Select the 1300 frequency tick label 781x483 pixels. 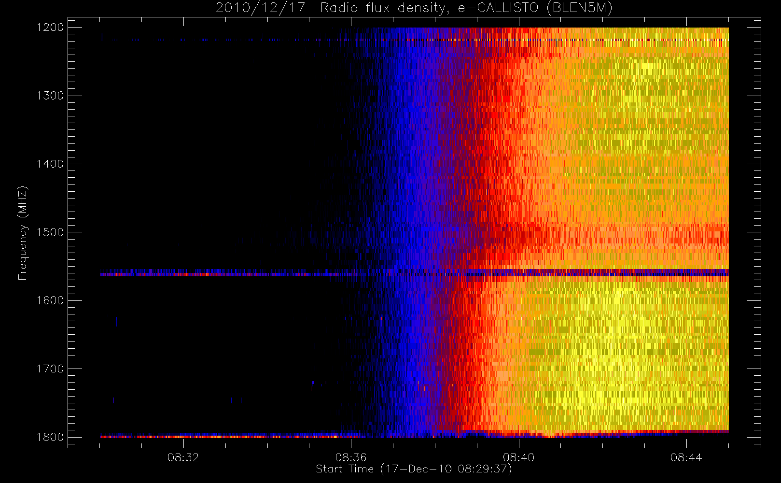(50, 96)
